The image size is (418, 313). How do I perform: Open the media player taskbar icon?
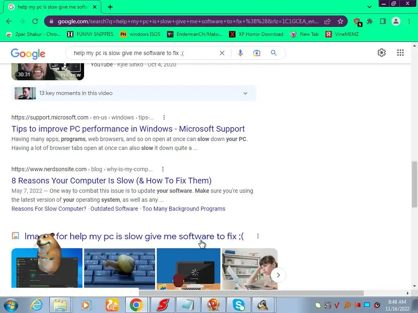coord(86,305)
